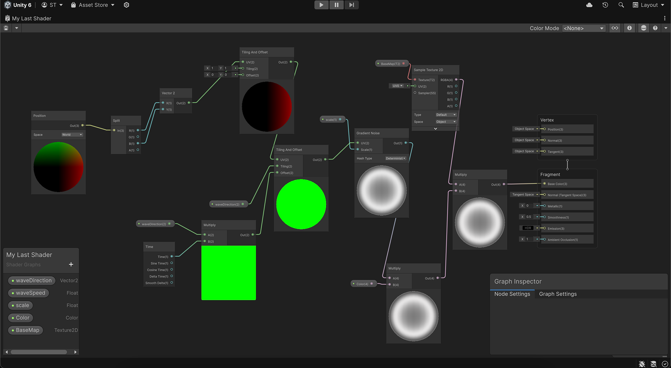Click the Blackboard scroll right arrow
This screenshot has width=671, height=368.
[x=75, y=352]
